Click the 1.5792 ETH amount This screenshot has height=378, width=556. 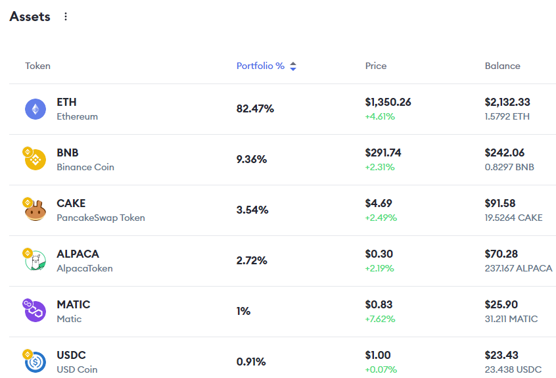(507, 116)
